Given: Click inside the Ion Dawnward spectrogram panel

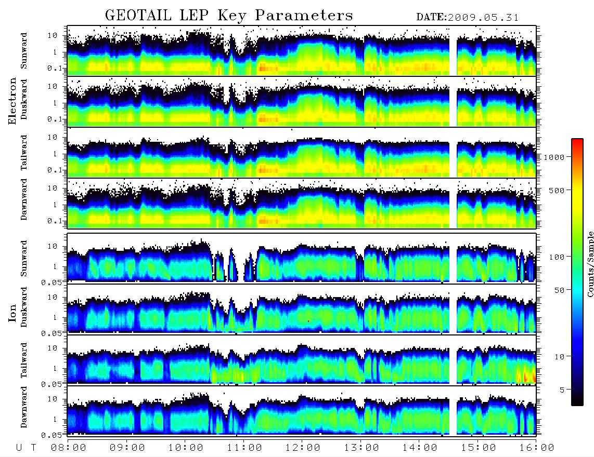Looking at the screenshot, I should pyautogui.click(x=302, y=410).
